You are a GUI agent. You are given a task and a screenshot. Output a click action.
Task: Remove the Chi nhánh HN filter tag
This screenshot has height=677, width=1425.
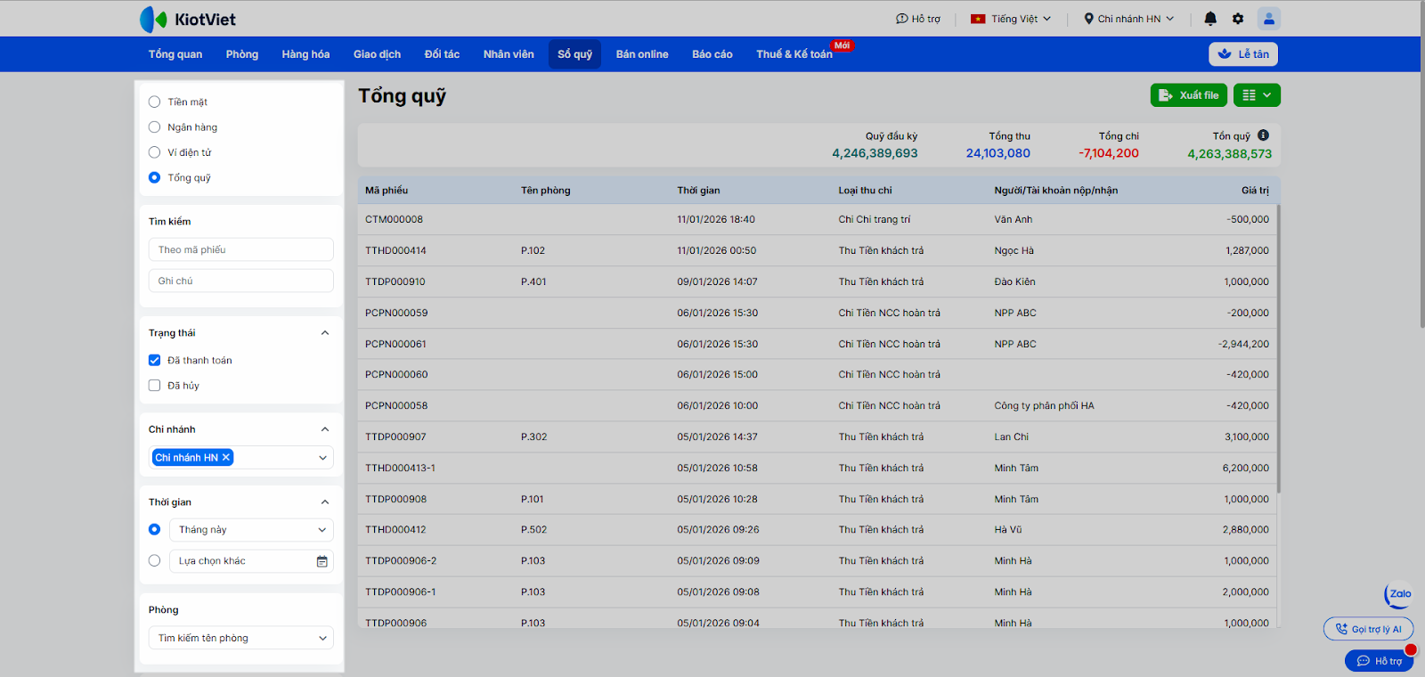coord(226,458)
